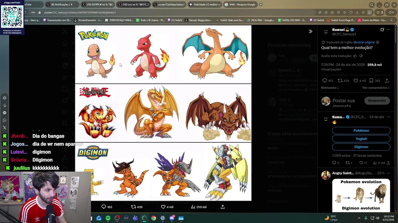Image resolution: width=398 pixels, height=223 pixels.
Task: Open Angry Saint's Pokemon evolution image
Action: [361, 195]
